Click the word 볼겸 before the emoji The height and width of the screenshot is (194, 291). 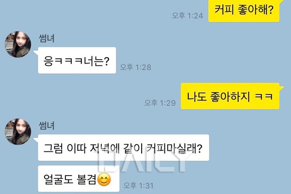tap(86, 179)
